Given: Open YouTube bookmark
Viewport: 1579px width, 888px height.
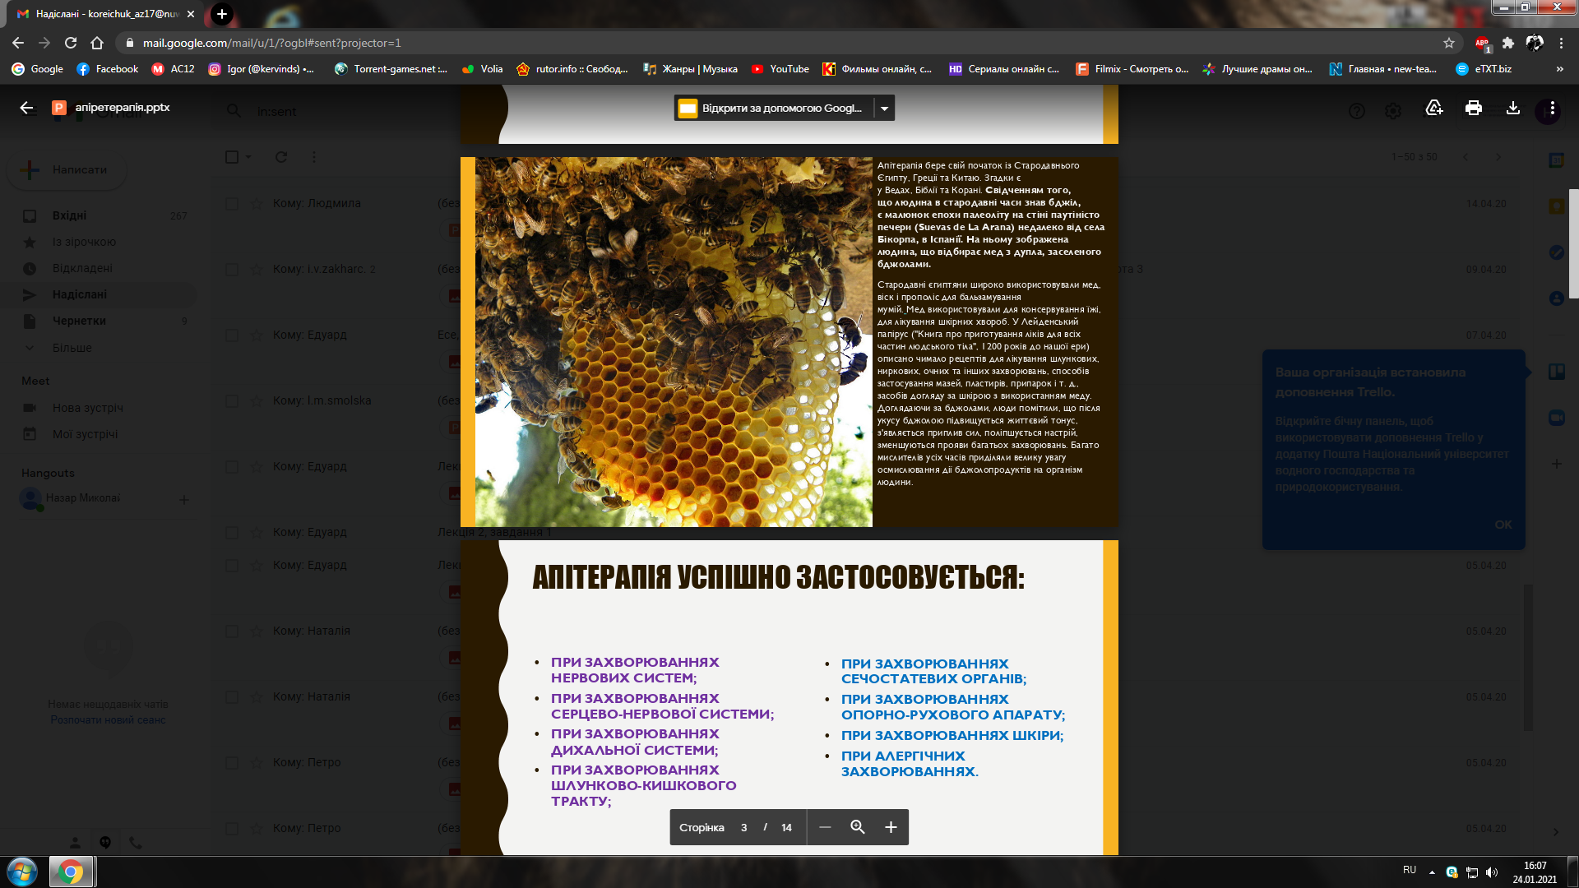Looking at the screenshot, I should [780, 69].
